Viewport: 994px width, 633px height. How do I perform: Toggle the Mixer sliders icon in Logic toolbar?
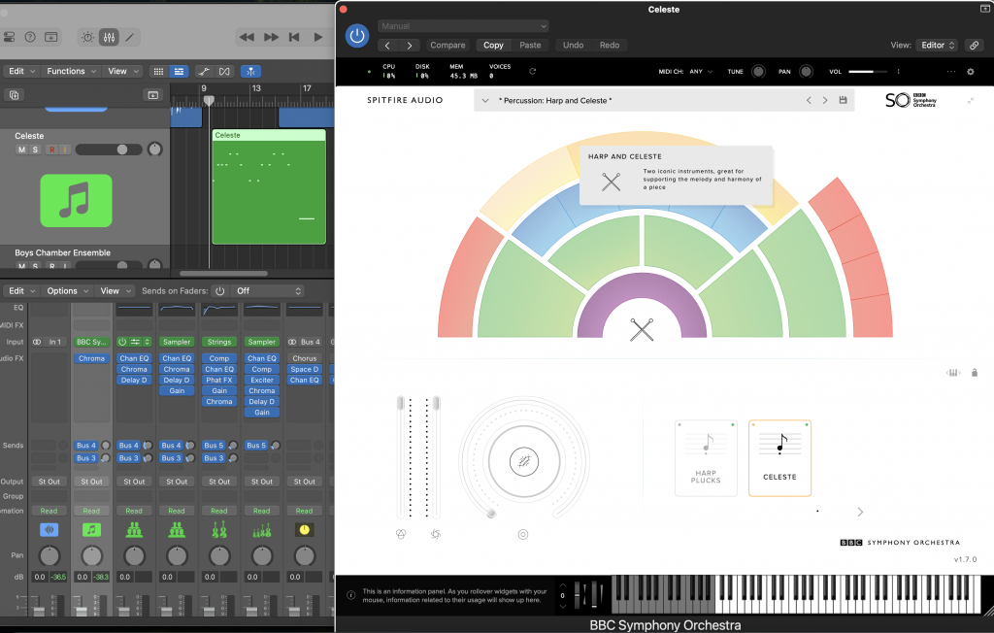point(109,38)
